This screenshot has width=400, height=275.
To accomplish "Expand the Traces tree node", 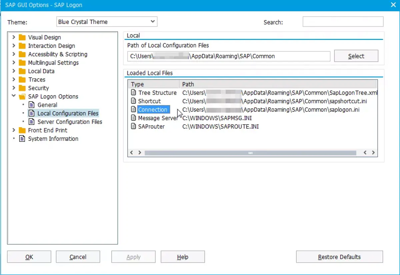I will (14, 79).
